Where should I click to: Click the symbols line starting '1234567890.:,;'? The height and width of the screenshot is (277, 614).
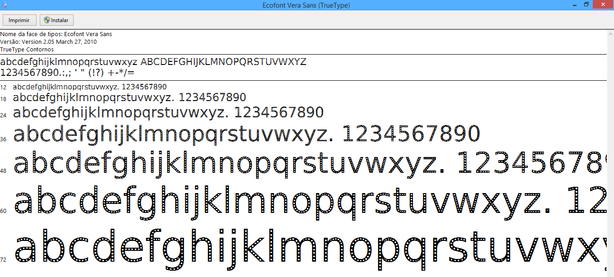coord(68,72)
